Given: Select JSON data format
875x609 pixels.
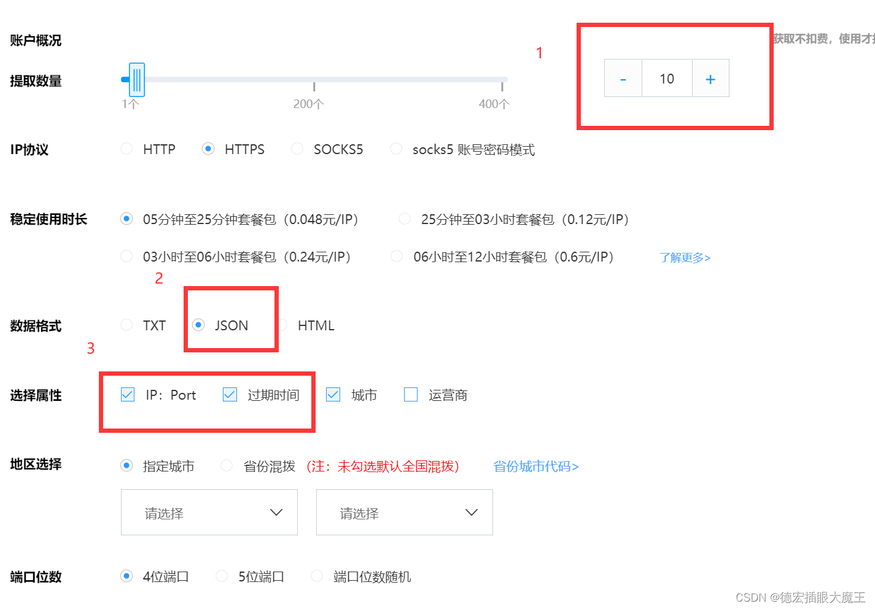Looking at the screenshot, I should pos(198,325).
